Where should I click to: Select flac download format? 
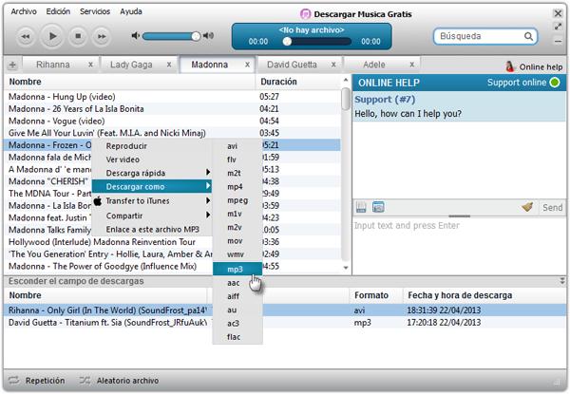coord(237,337)
